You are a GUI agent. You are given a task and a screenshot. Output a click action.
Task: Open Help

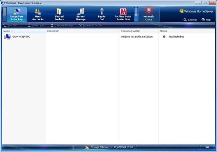tap(206, 20)
